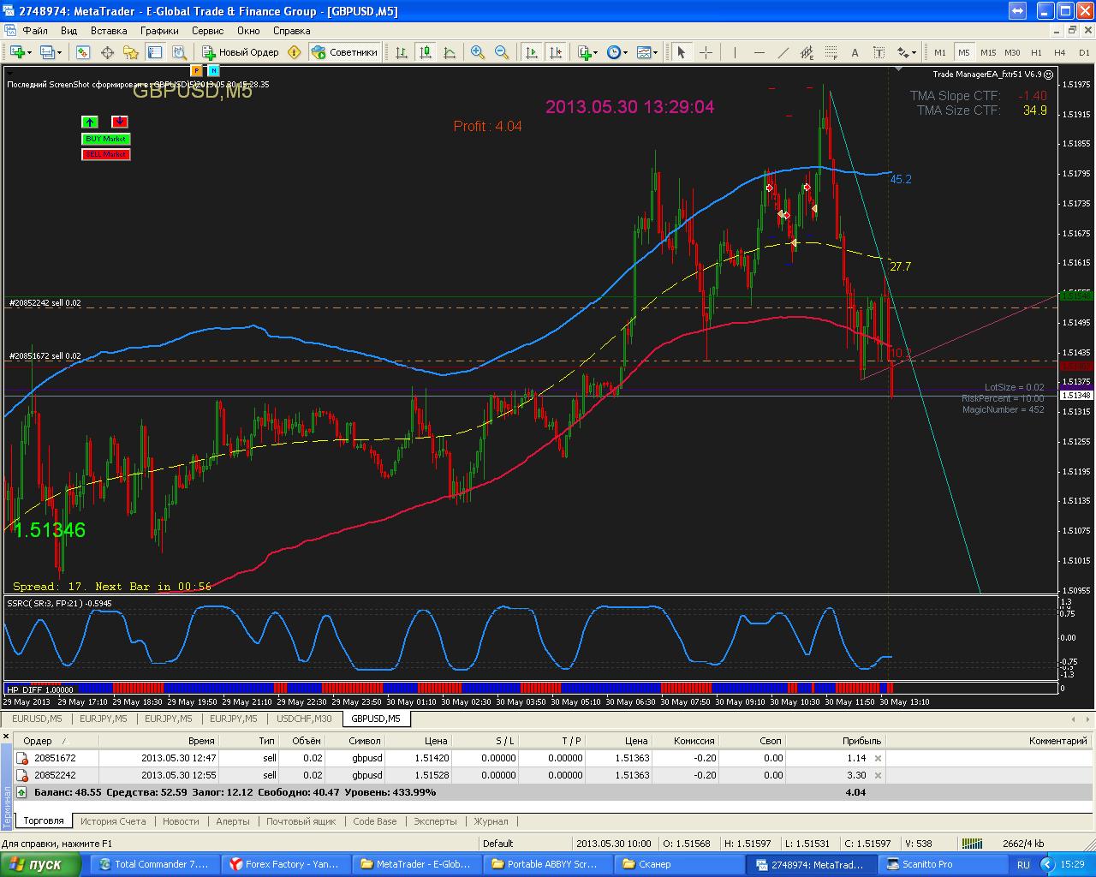The height and width of the screenshot is (877, 1096).
Task: Select the Fibonacci retracement tool
Action: [x=831, y=52]
